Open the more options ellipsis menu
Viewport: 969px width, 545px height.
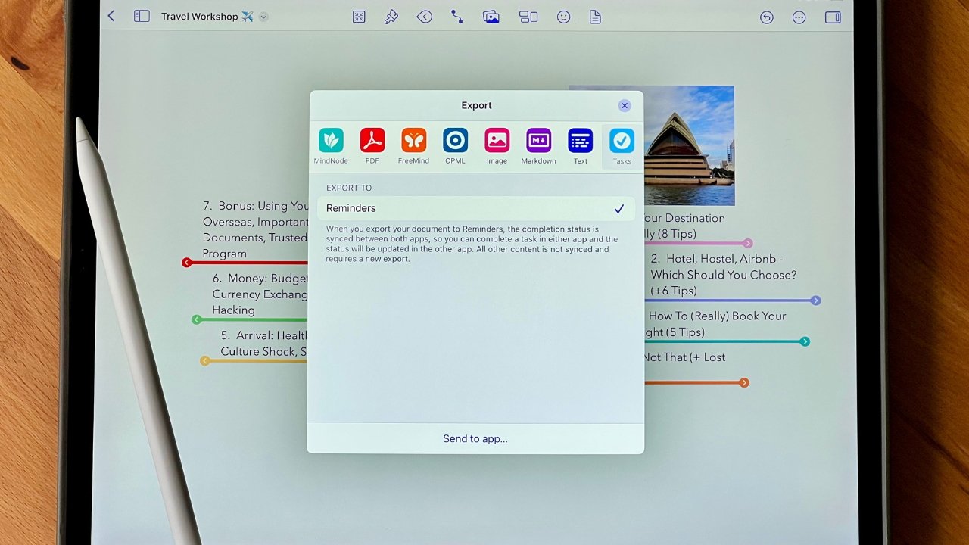pos(799,17)
